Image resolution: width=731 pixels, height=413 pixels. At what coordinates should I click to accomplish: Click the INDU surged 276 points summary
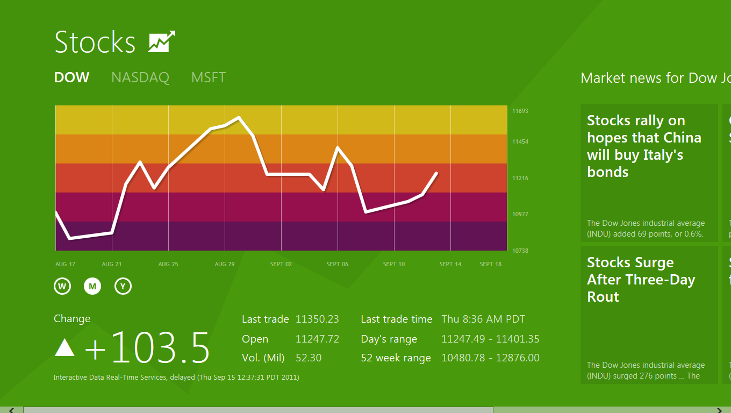click(646, 371)
